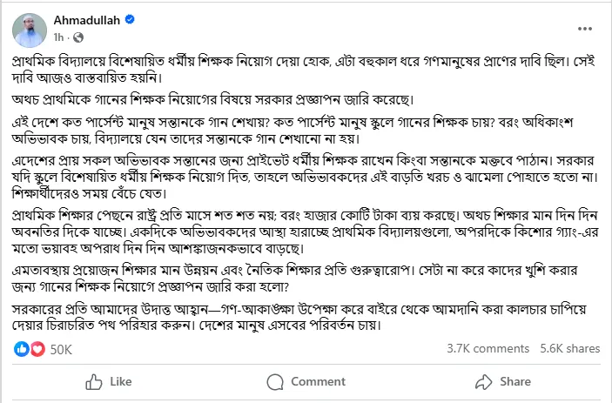Click the paragraph starting এদেশের প্রায় সকল অভিভাবক

coord(305,177)
